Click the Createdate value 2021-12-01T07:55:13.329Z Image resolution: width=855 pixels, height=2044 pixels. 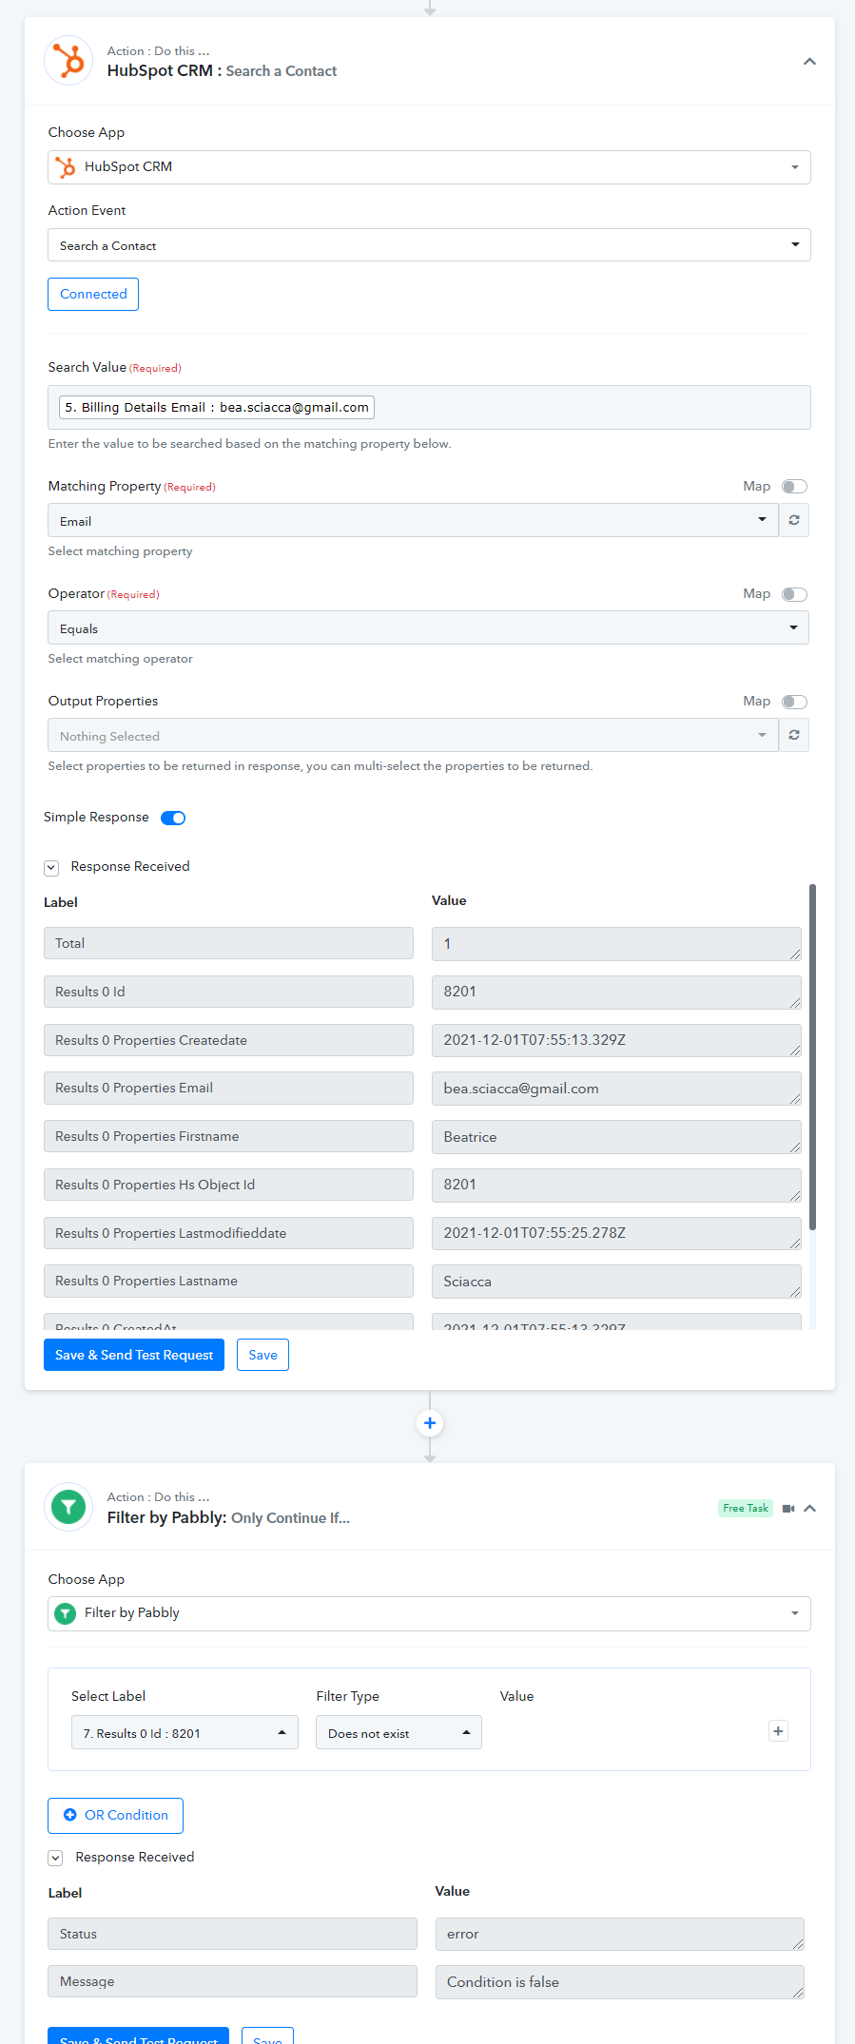pyautogui.click(x=616, y=1040)
